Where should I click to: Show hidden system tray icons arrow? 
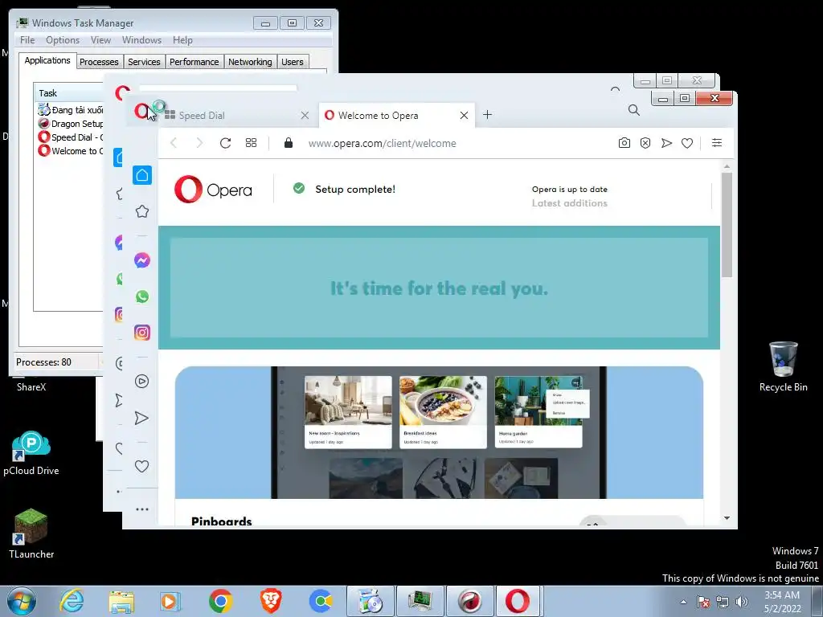683,602
